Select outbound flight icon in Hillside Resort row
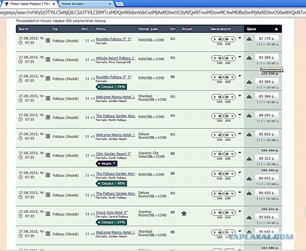The width and height of the screenshot is (306, 251). 217,58
